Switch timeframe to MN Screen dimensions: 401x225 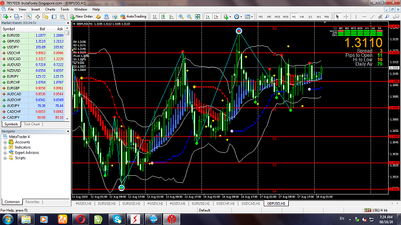coord(326,17)
